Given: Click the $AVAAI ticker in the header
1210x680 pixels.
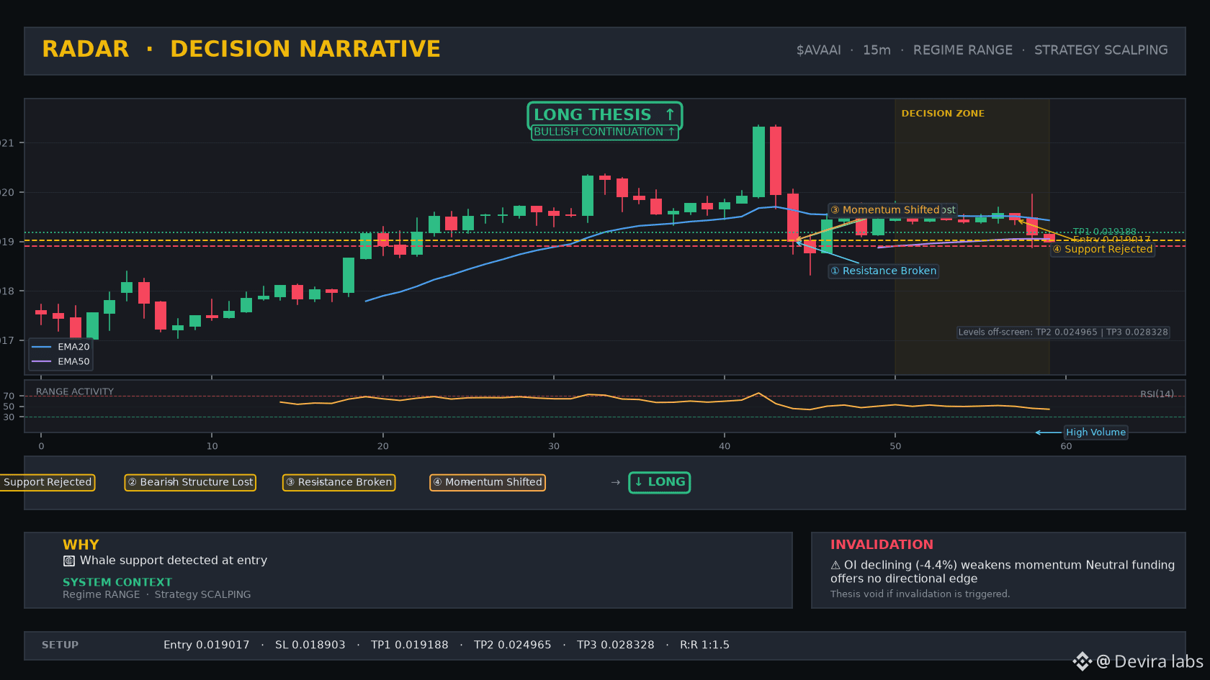Looking at the screenshot, I should [819, 50].
